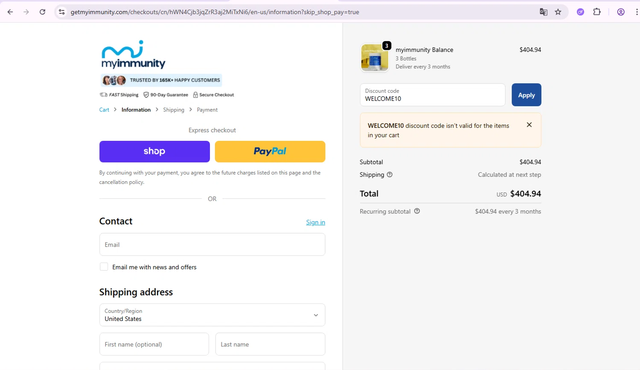
Task: Click the 'Express checkout' heading
Action: click(212, 130)
